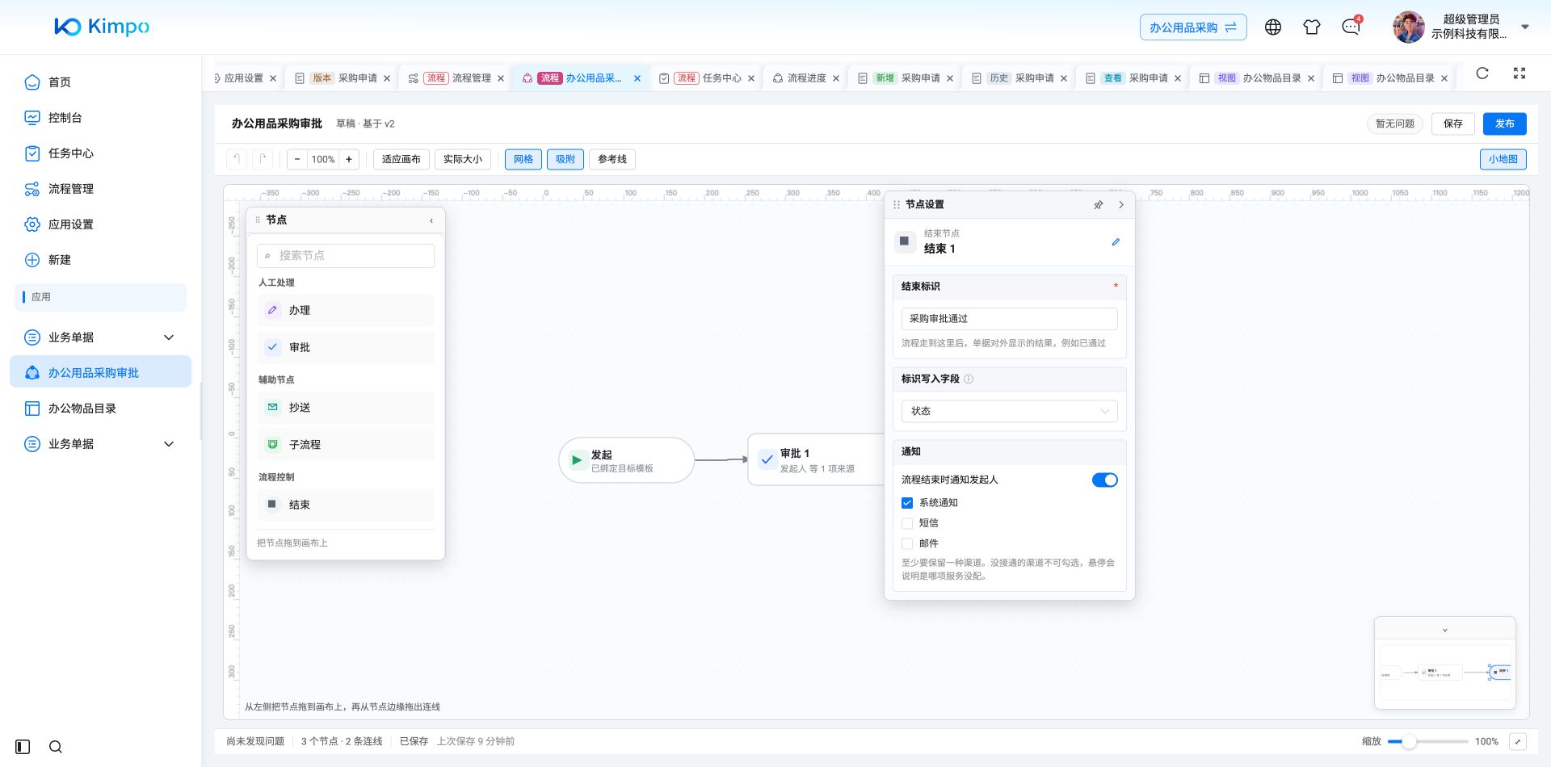The width and height of the screenshot is (1551, 767).
Task: Click info icon beside 标识写入字段
Action: tap(969, 379)
